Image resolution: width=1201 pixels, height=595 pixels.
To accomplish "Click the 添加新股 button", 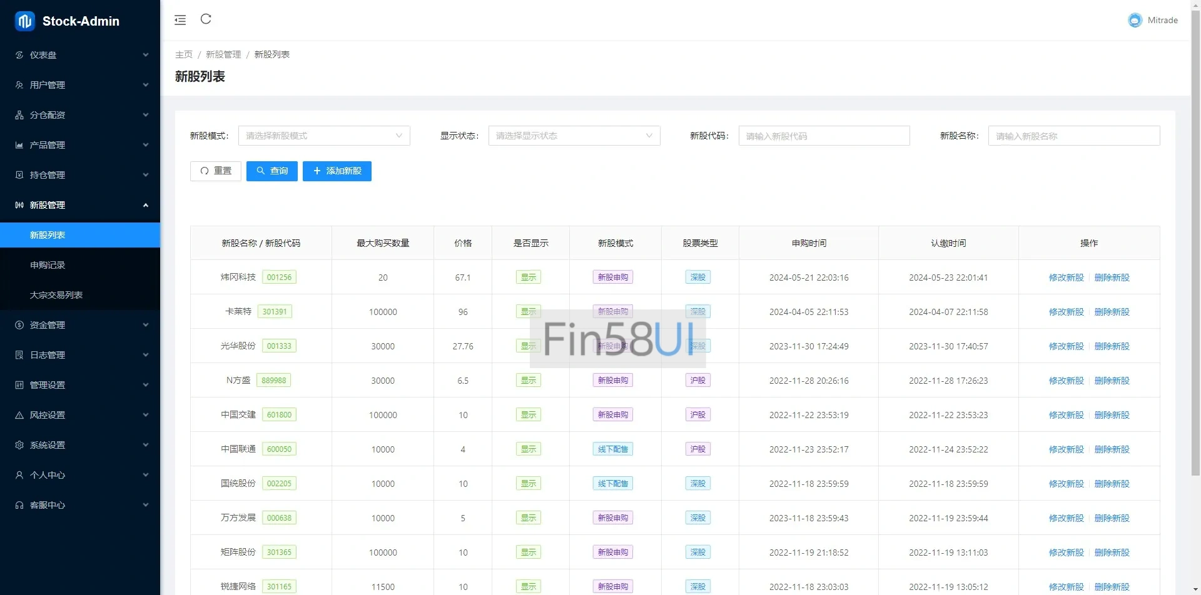I will tap(337, 171).
